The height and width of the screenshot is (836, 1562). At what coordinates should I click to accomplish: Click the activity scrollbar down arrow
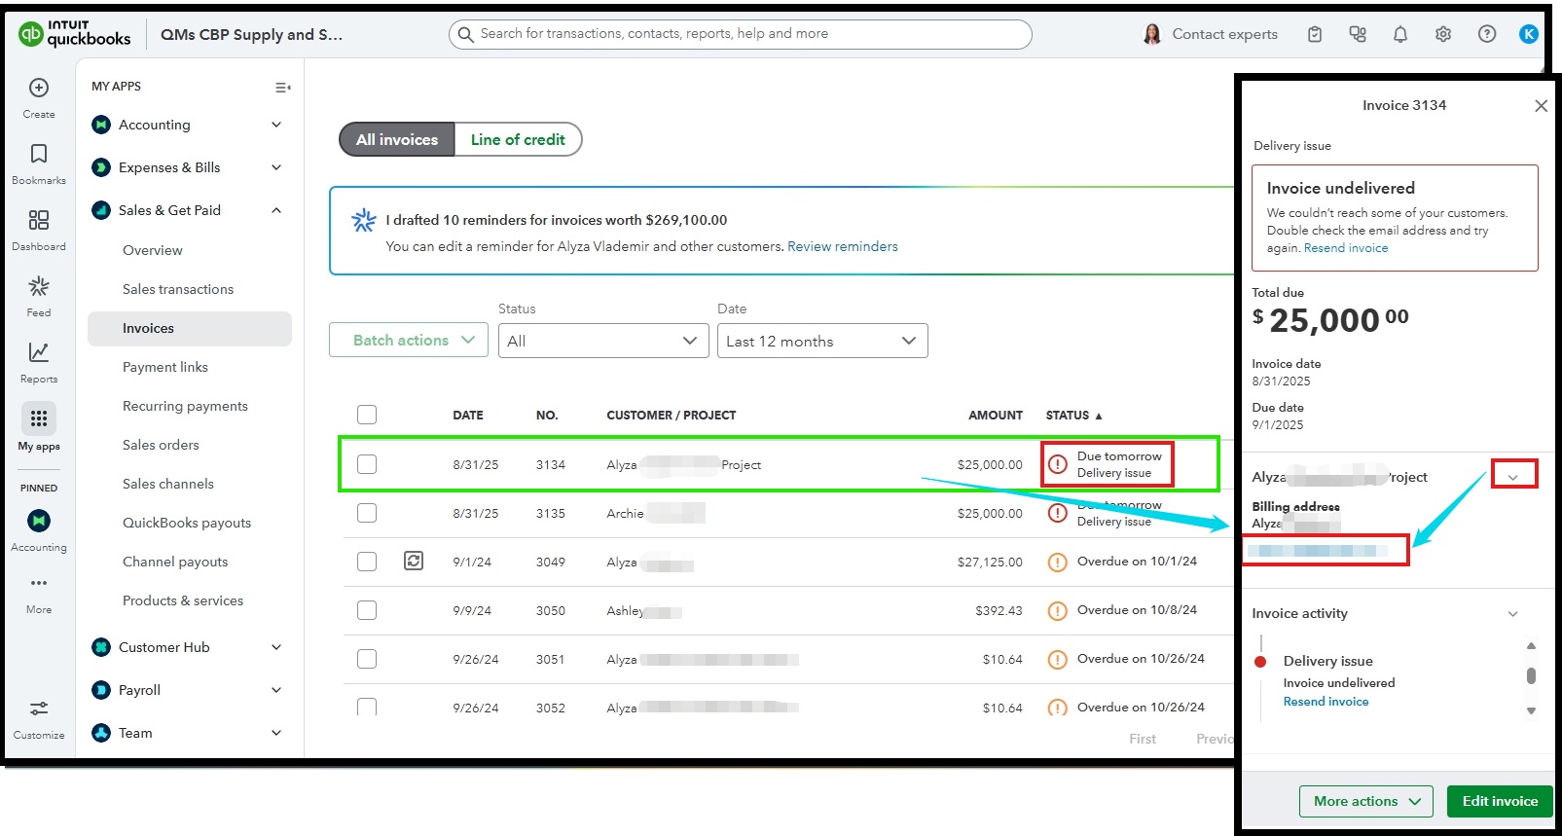(1531, 711)
